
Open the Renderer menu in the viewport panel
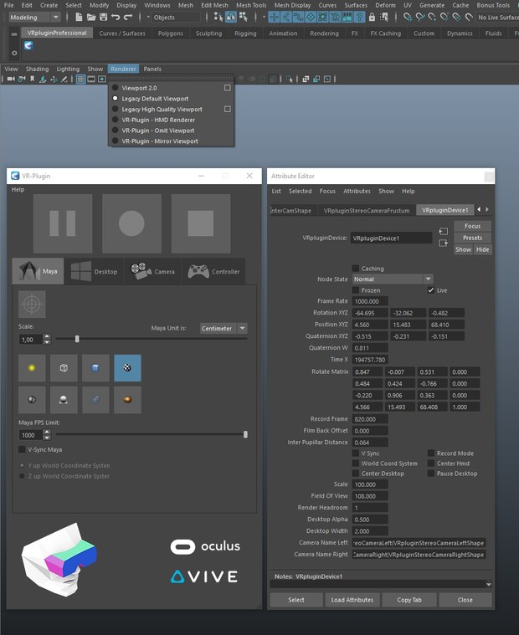124,69
